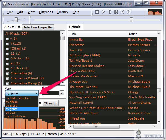The width and height of the screenshot is (166, 140).
Task: Open the Library menu
Action: (63, 12)
